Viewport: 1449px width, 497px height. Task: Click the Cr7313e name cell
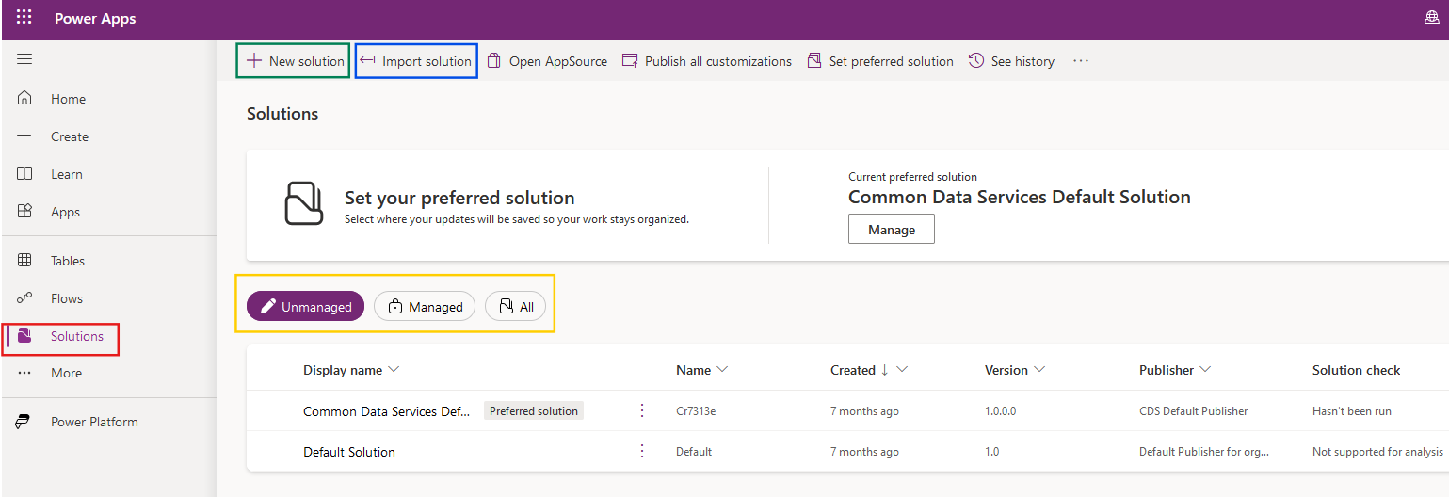[x=697, y=411]
